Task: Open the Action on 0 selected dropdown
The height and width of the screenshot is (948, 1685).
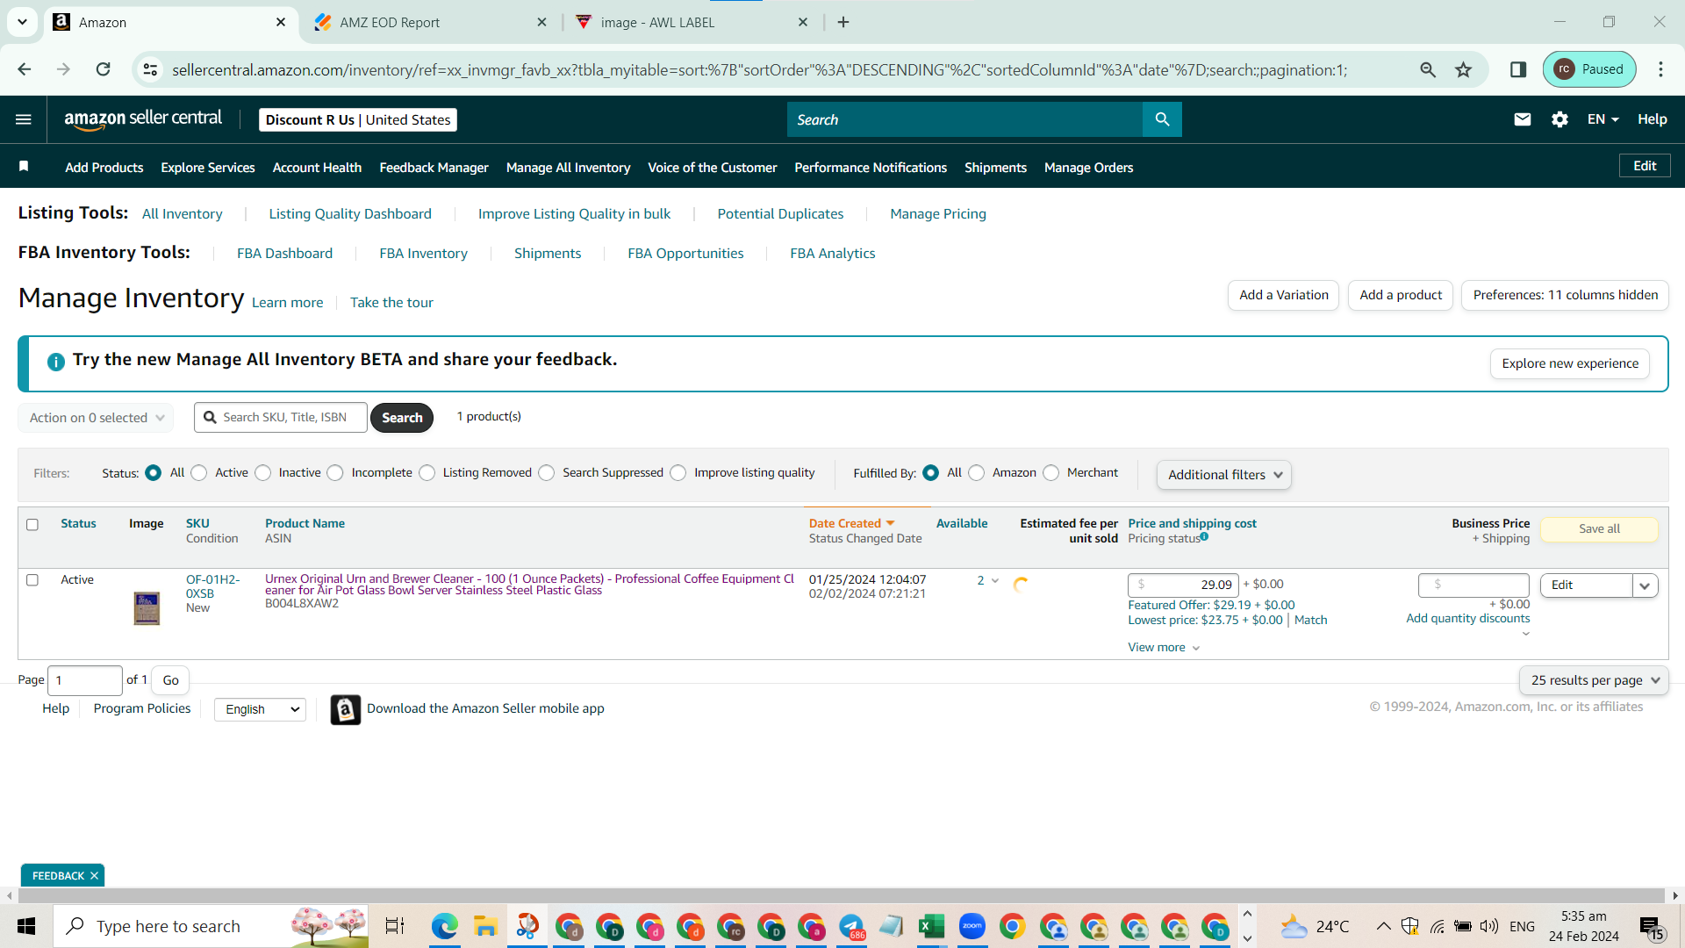Action: [x=97, y=418]
